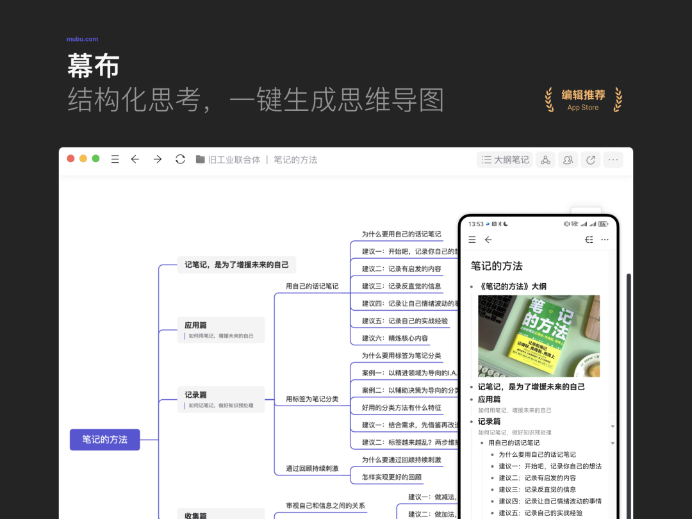Click 为什么要通过回顾持续刺激 in mind map
Viewport: 692px width, 519px height.
401,460
